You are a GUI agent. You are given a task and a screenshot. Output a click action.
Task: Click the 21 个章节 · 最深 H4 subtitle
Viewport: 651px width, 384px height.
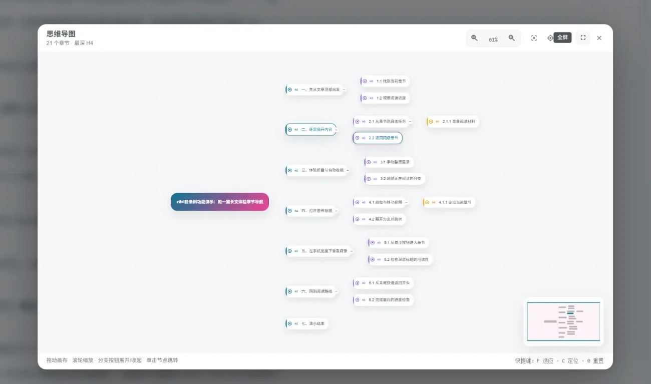70,43
